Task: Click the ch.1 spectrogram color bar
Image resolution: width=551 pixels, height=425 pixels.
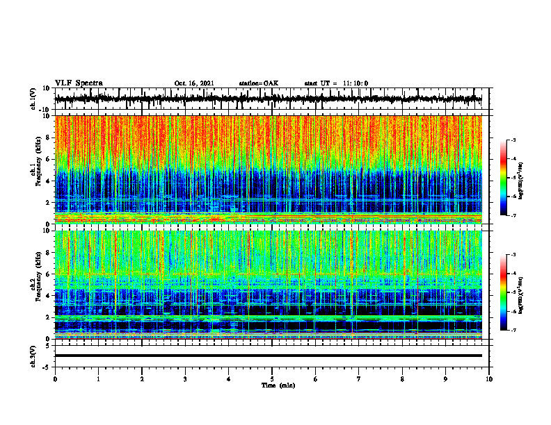Action: [x=503, y=178]
